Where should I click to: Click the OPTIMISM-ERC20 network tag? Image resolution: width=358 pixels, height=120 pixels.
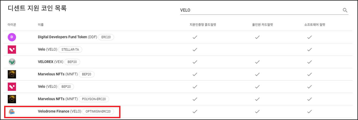[98, 112]
